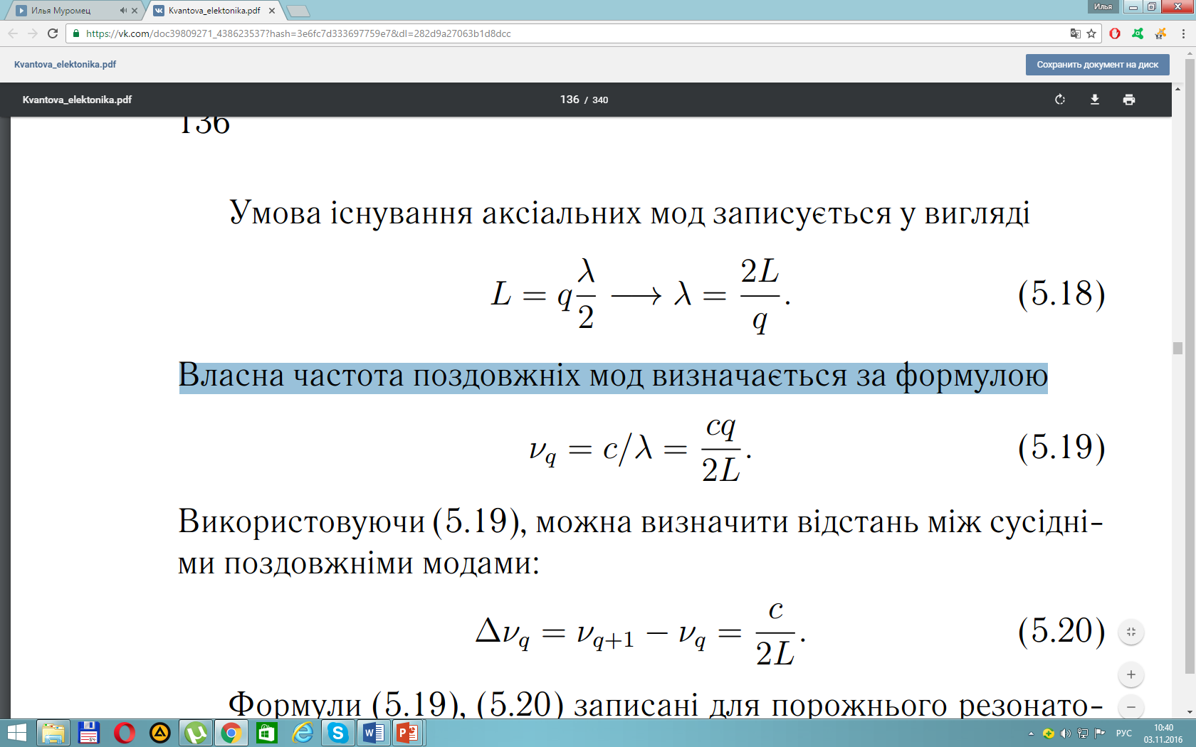Reload the current page

click(53, 33)
